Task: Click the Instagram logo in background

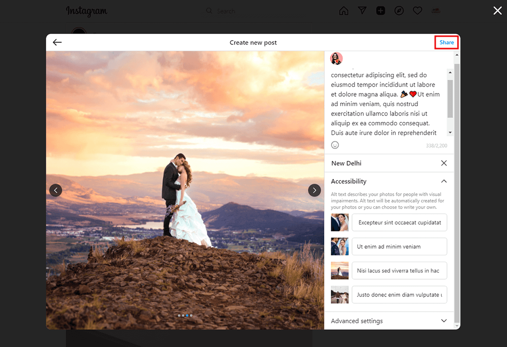Action: pyautogui.click(x=87, y=11)
